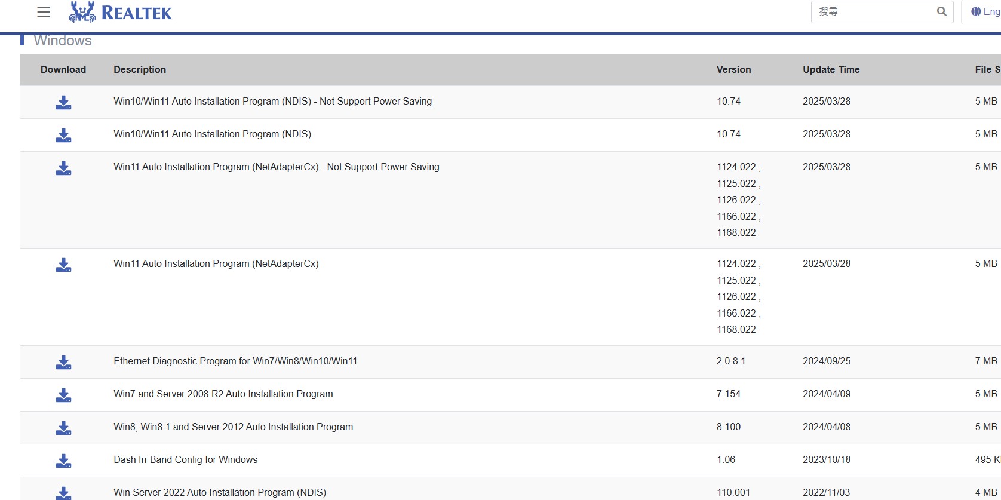Image resolution: width=1001 pixels, height=500 pixels.
Task: Click the Windows section heading
Action: [x=63, y=41]
